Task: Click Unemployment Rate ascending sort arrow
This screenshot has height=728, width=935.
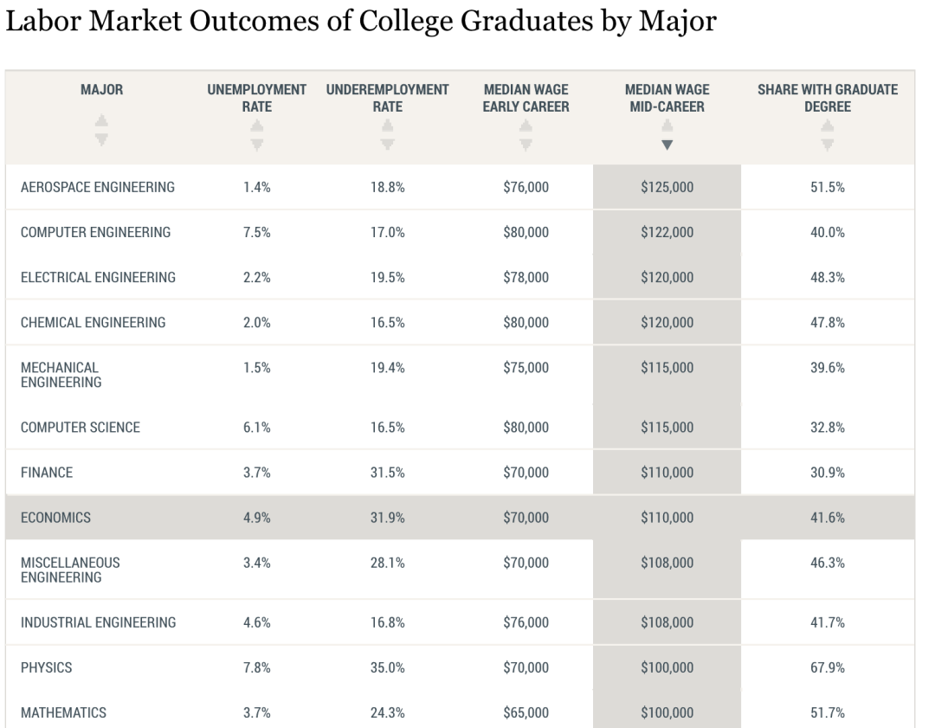Action: pos(256,126)
